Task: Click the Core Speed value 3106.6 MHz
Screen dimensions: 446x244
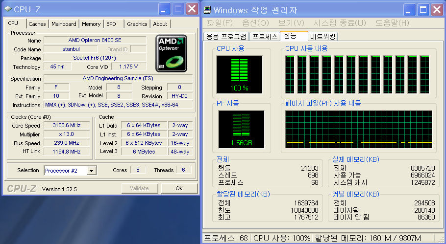Action: [x=67, y=125]
